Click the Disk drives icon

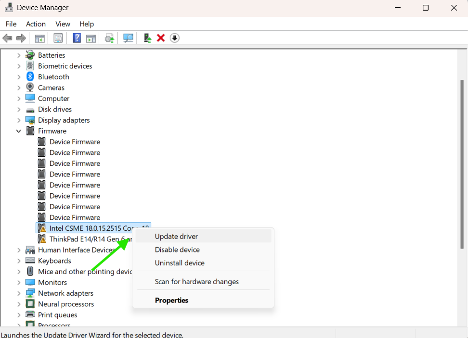[x=30, y=110]
